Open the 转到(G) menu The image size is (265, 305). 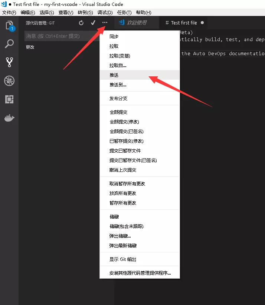85,13
